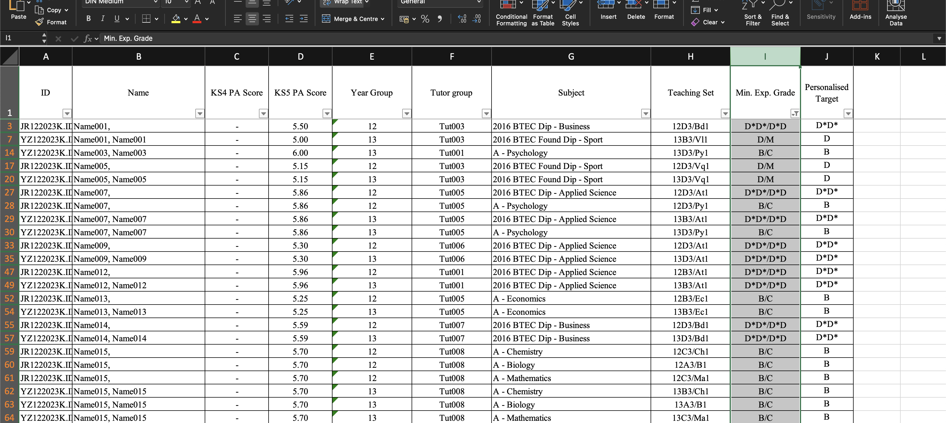Apply accounting currency format
The width and height of the screenshot is (946, 423).
[404, 19]
